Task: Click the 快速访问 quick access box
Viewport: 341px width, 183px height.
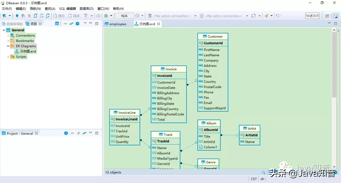Action: click(313, 16)
